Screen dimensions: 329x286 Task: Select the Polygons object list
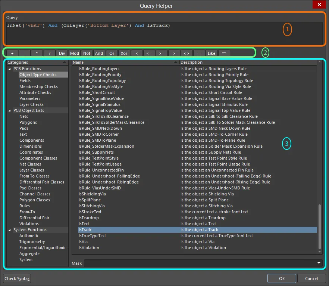28,122
